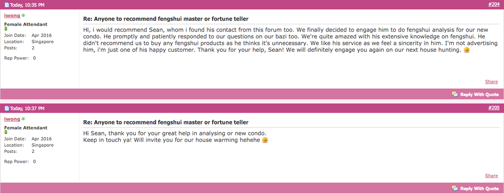Click the smiley emoticon after 'hehehe'
The width and height of the screenshot is (504, 194).
pos(265,140)
